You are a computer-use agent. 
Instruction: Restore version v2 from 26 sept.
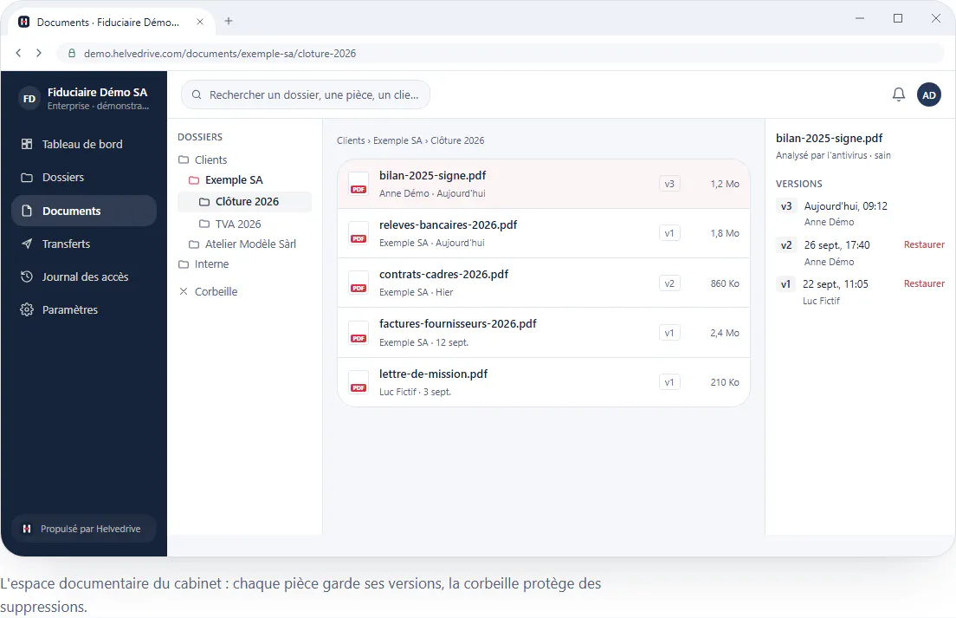coord(924,244)
